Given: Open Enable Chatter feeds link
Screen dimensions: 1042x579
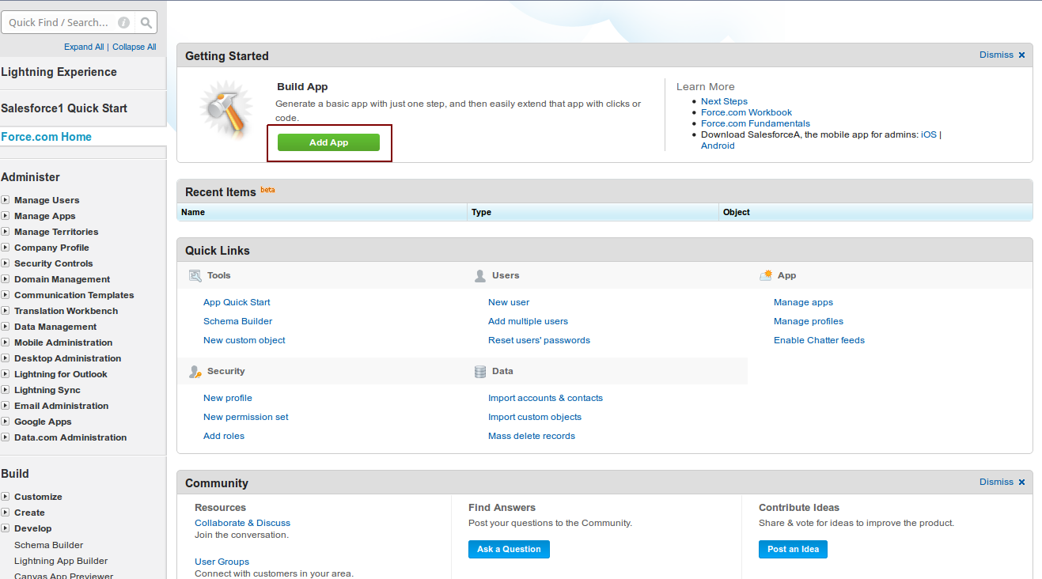Looking at the screenshot, I should (x=819, y=340).
